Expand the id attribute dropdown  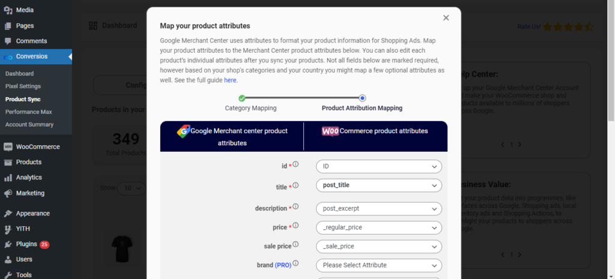(x=379, y=167)
